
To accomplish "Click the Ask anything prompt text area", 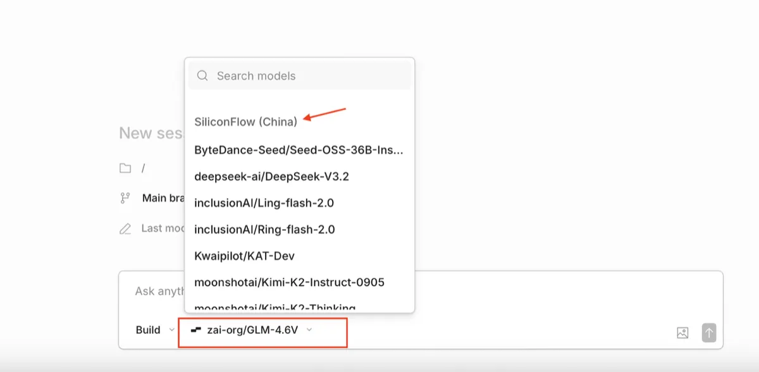I will pyautogui.click(x=421, y=292).
